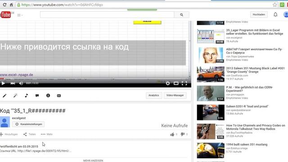Mute the video volume

coord(21,83)
